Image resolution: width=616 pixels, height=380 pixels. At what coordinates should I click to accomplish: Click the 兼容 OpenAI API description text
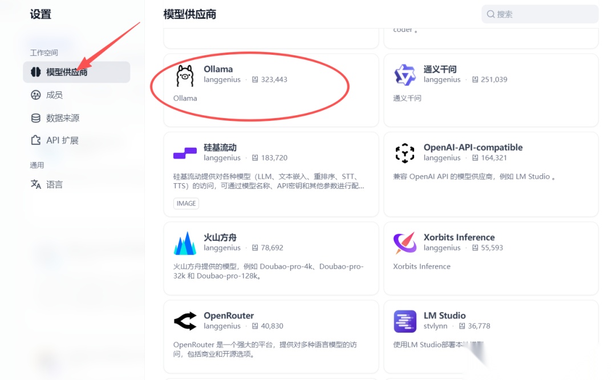[474, 176]
